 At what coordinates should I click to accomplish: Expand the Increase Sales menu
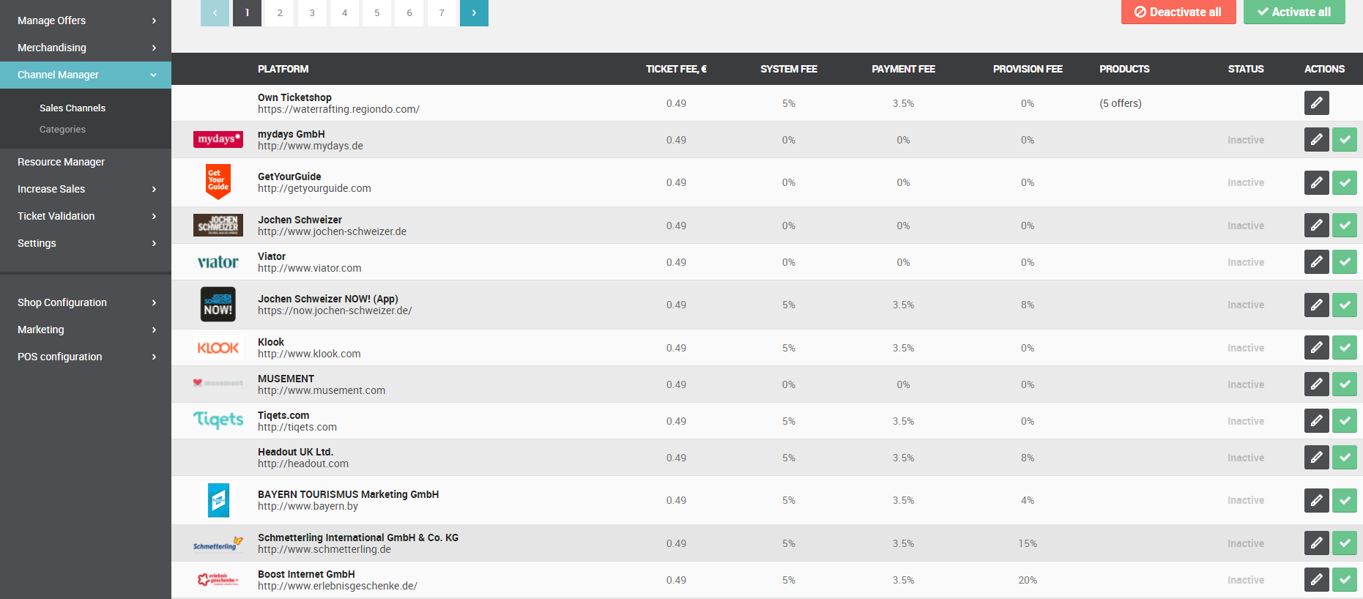pos(86,189)
